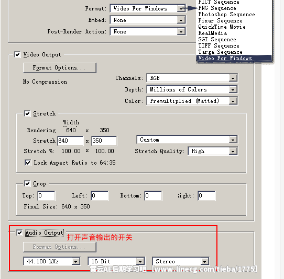Uncheck the Stretch checkbox
This screenshot has width=284, height=279.
(x=27, y=113)
